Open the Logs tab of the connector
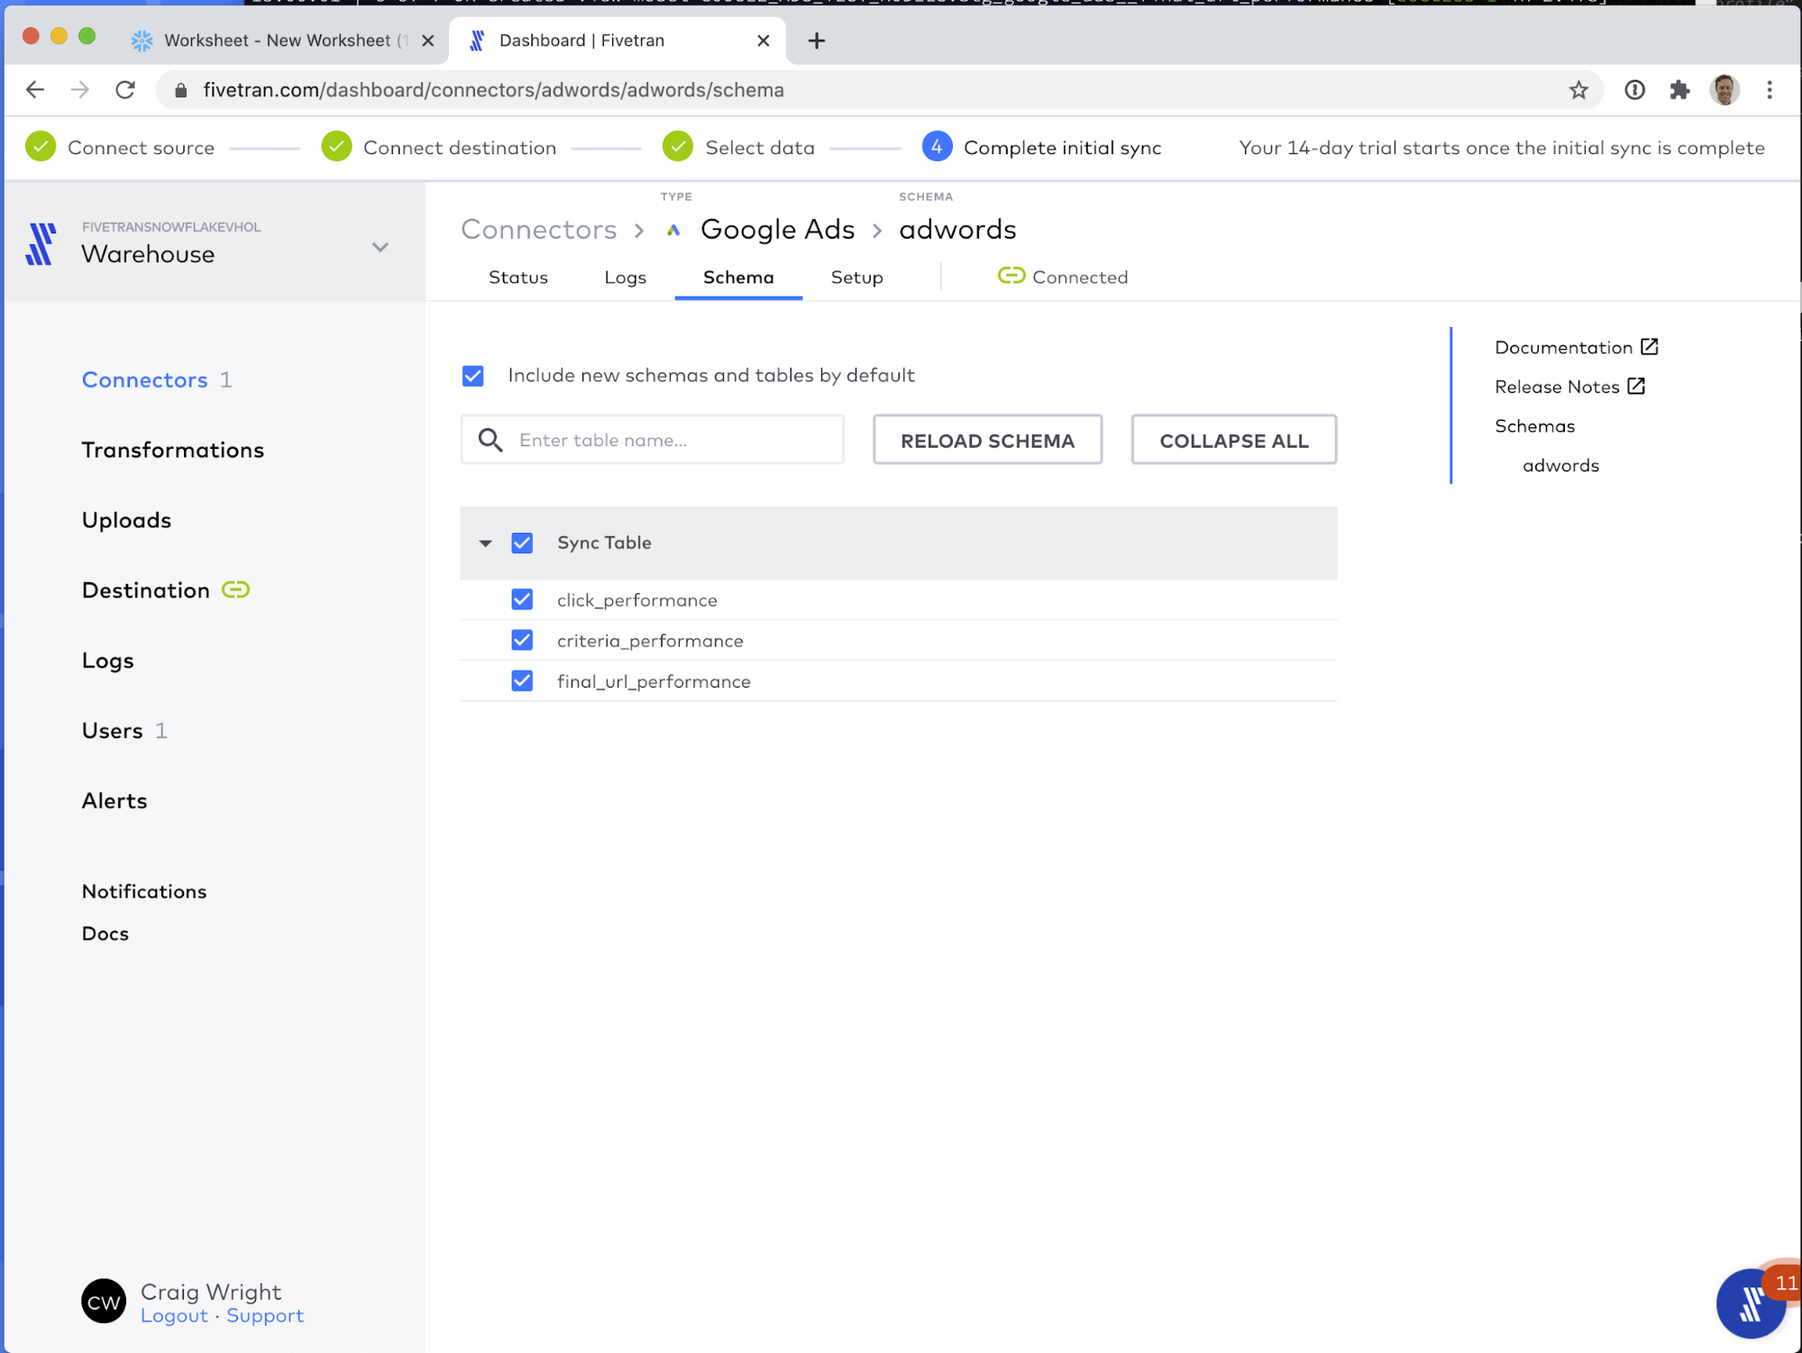Screen dimensions: 1802x1353 (x=625, y=278)
